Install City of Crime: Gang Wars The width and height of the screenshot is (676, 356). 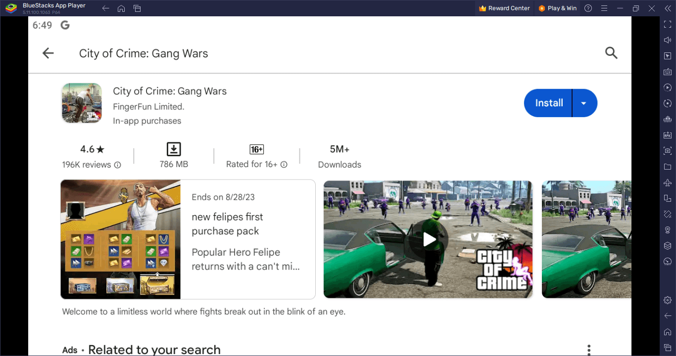pyautogui.click(x=549, y=103)
